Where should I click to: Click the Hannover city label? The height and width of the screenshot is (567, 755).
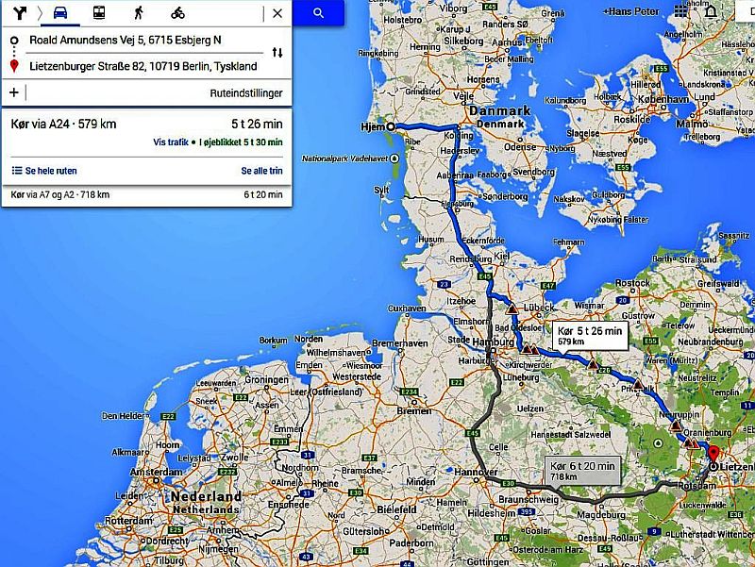(476, 471)
